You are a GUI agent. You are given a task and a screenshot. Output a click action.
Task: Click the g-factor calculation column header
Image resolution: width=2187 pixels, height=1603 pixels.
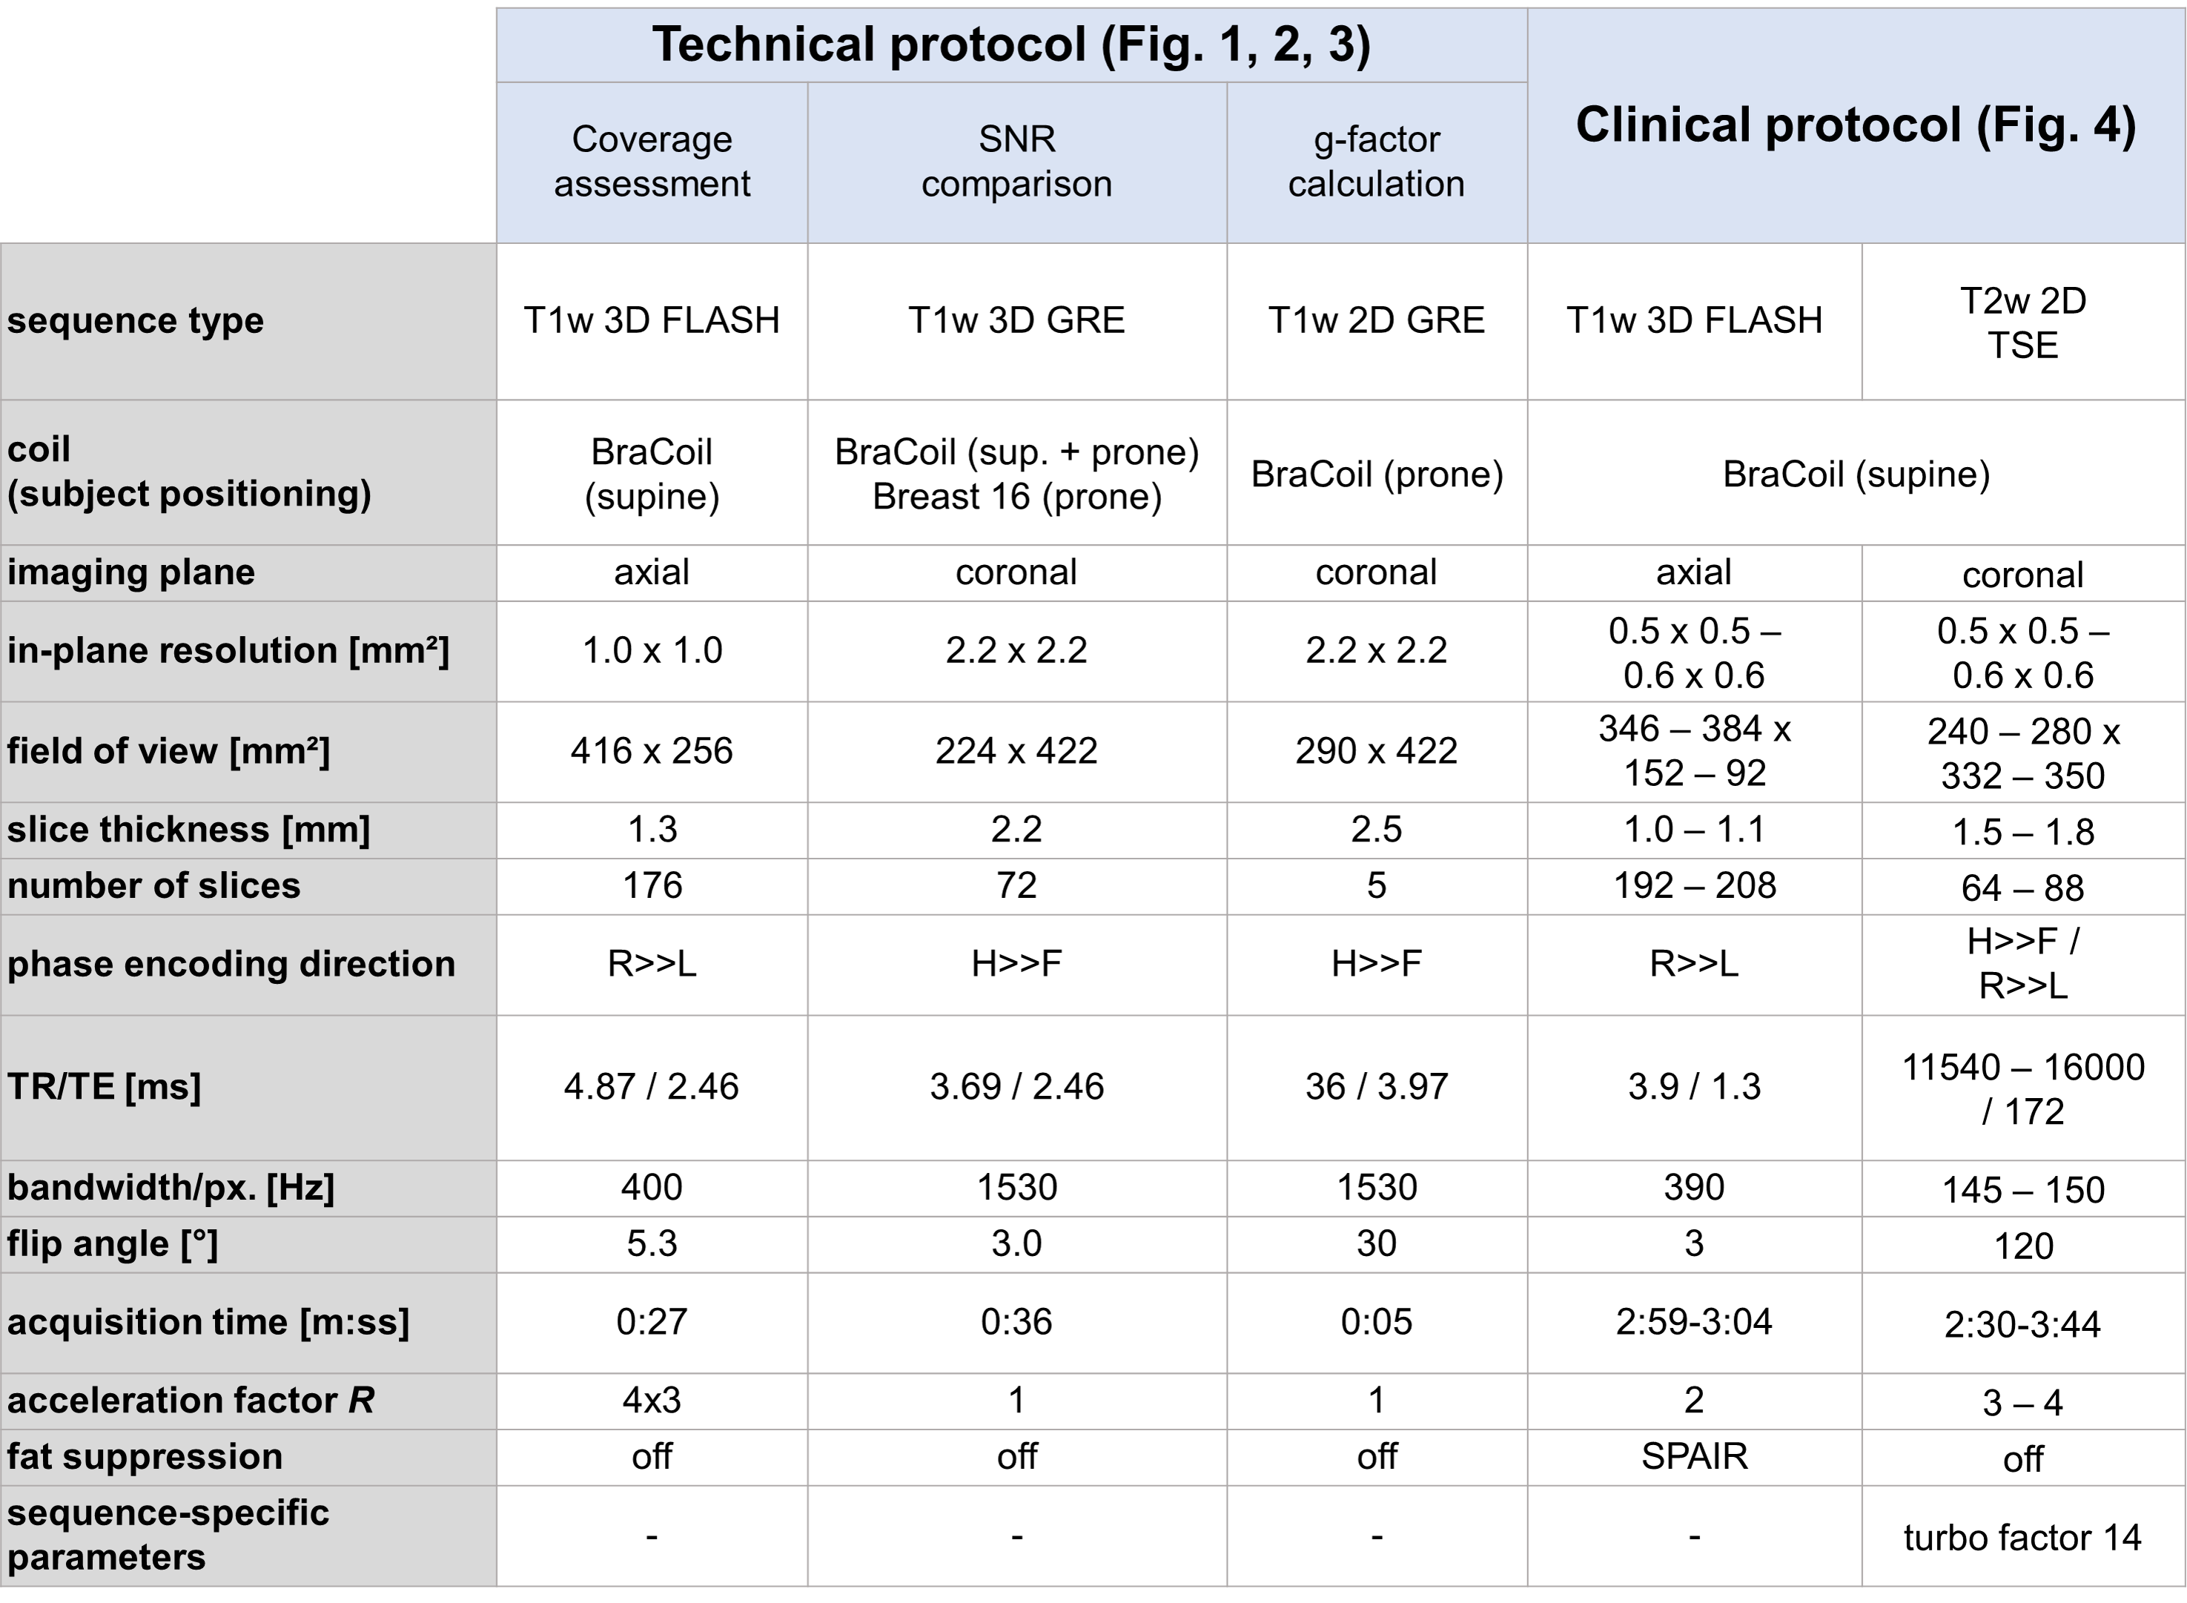pyautogui.click(x=1376, y=161)
